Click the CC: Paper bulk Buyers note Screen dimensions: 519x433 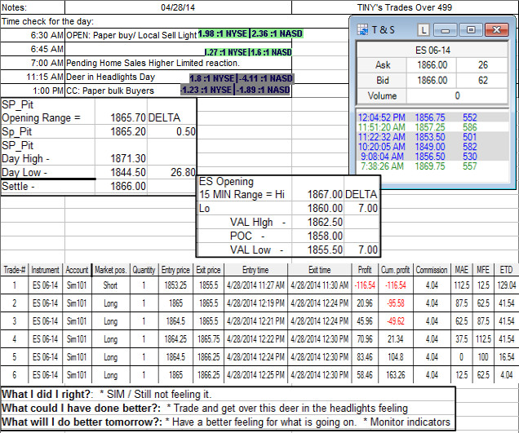click(110, 91)
